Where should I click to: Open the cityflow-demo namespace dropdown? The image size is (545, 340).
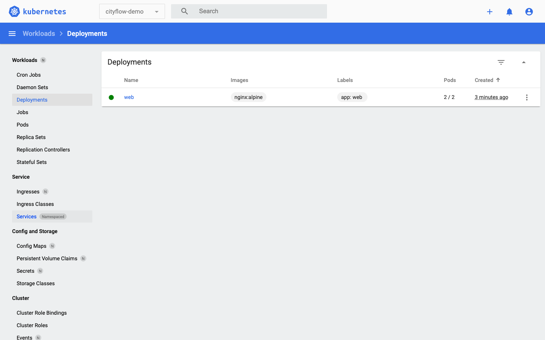pos(132,11)
